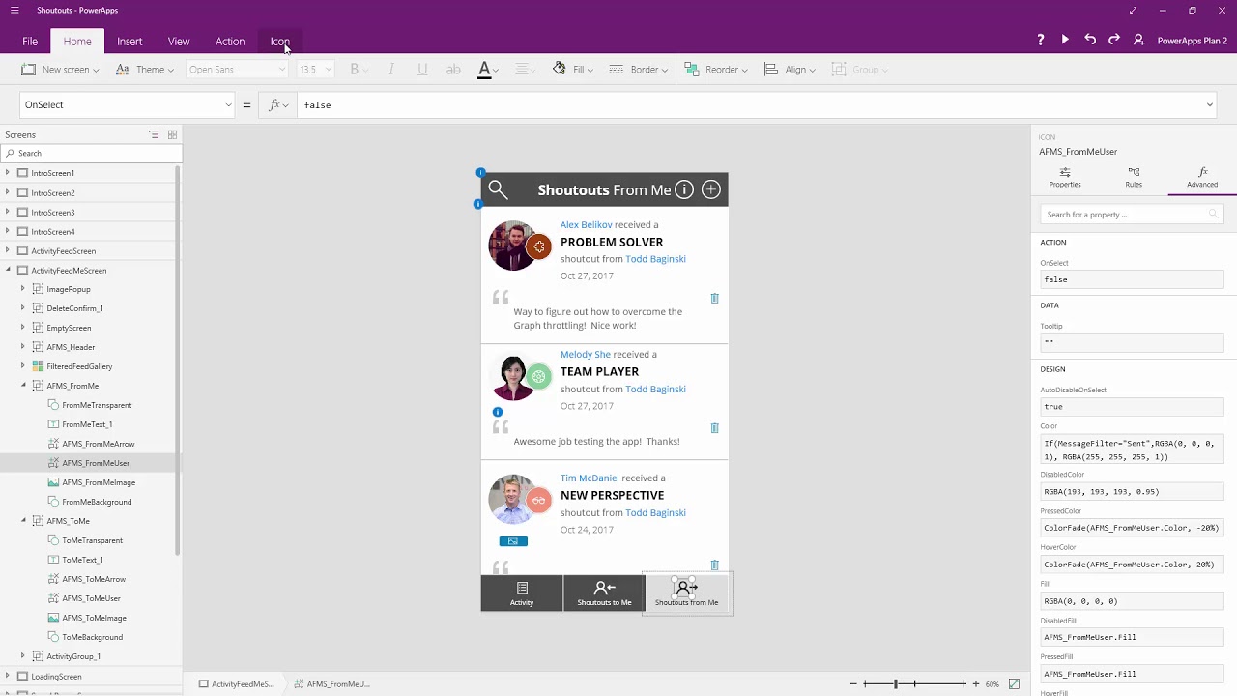Image resolution: width=1237 pixels, height=696 pixels.
Task: Click trash icon for Melody She shoutout
Action: (715, 428)
